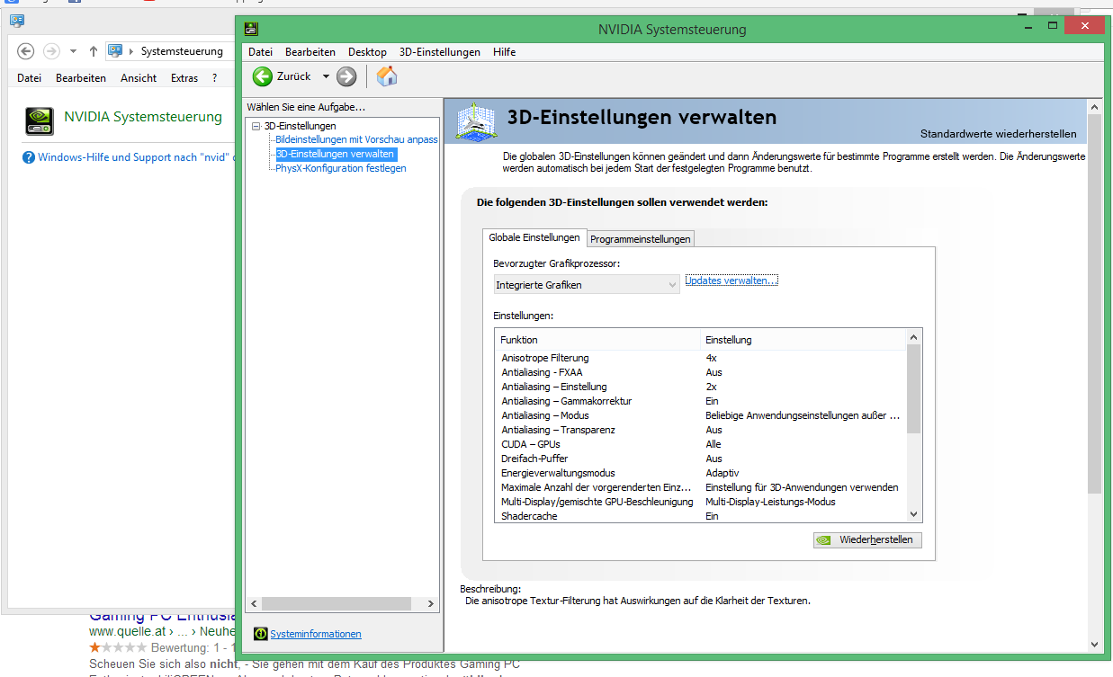Open the Bearbeiten menu in NVIDIA Systemsteuerung
This screenshot has height=677, width=1113.
point(310,52)
